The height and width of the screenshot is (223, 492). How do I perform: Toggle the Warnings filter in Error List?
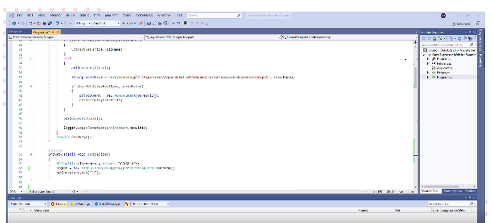coord(80,204)
